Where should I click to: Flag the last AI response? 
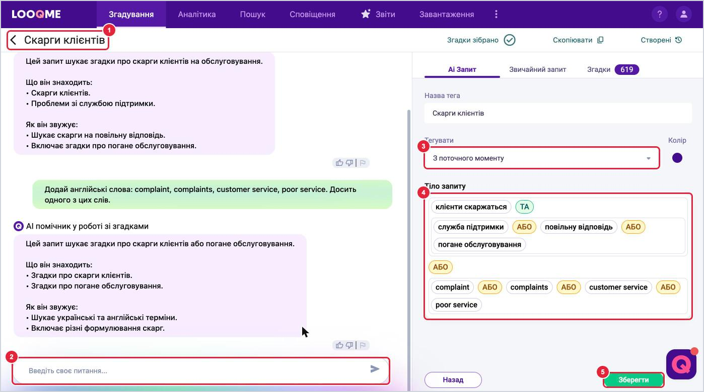coord(363,345)
